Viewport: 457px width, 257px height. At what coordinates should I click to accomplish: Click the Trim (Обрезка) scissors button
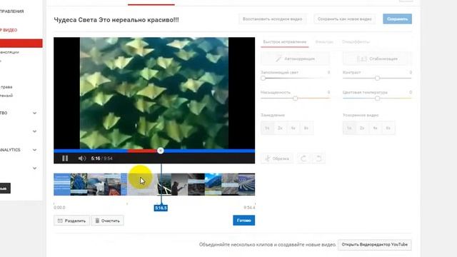point(277,158)
